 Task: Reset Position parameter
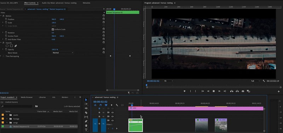[x=104, y=19]
